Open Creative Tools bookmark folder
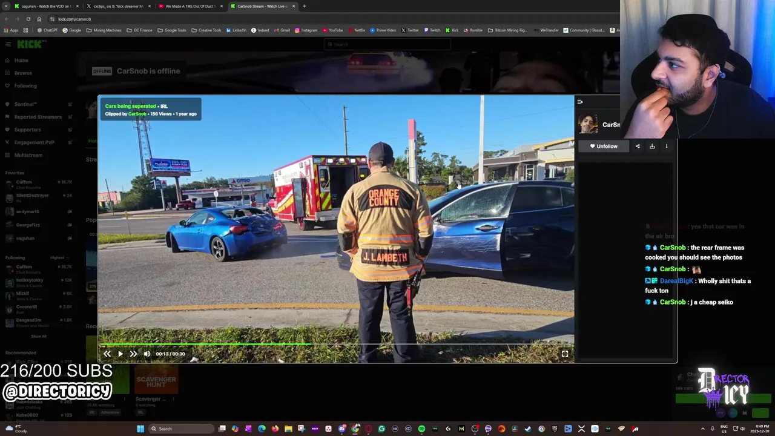Viewport: 775px width, 436px height. pos(206,30)
